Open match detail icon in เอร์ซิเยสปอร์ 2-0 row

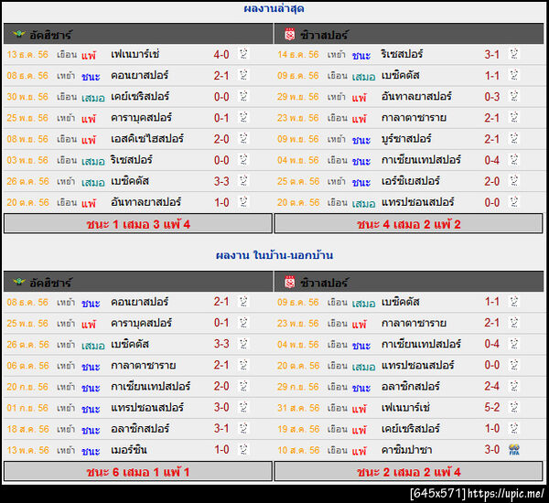(x=514, y=181)
